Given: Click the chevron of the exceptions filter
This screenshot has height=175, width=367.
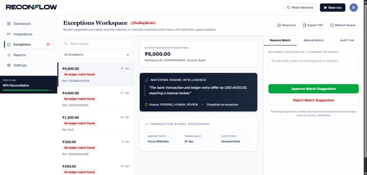Looking at the screenshot, I should pos(127,55).
